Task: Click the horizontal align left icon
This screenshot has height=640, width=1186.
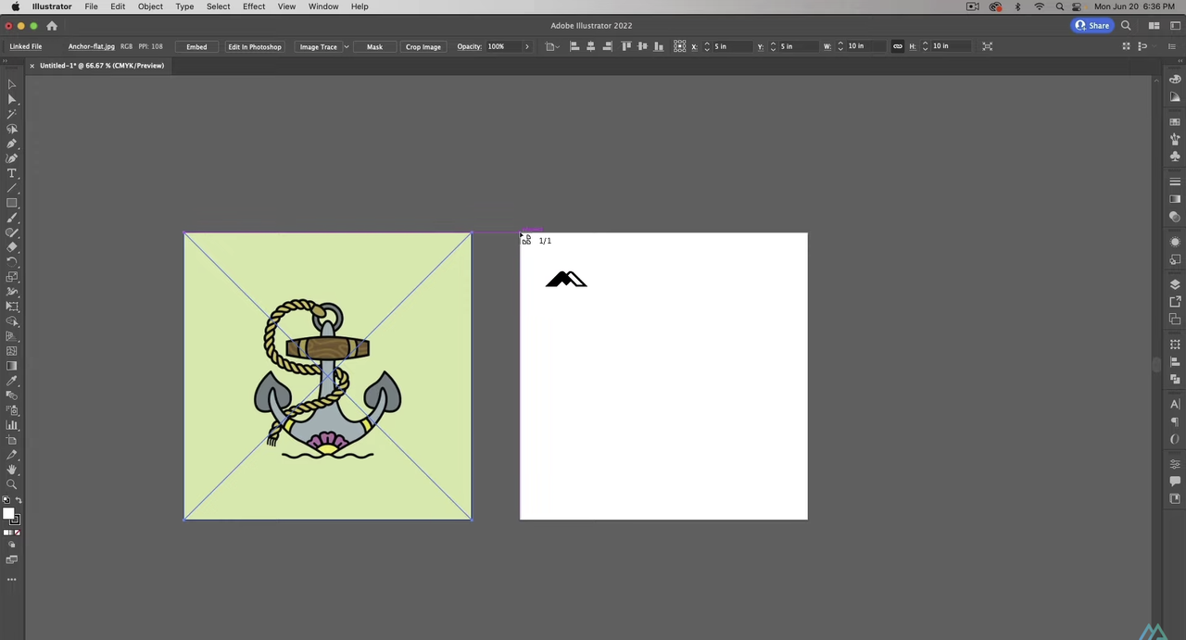Action: point(574,46)
